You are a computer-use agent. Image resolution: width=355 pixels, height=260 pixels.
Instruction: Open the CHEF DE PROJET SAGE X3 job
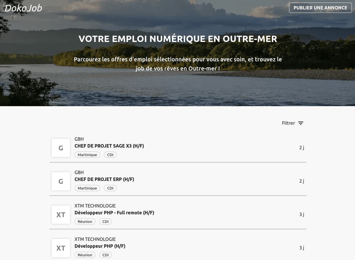[109, 146]
